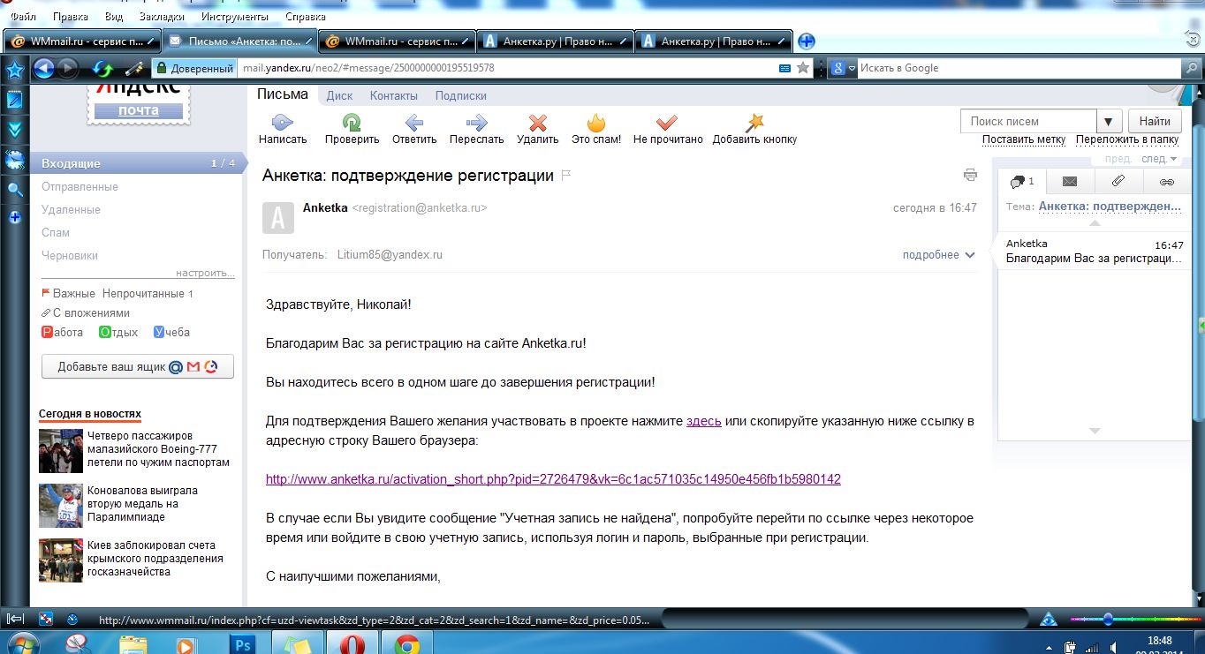This screenshot has width=1205, height=654.
Task: Go to next letter with след.
Action: coord(1159,159)
